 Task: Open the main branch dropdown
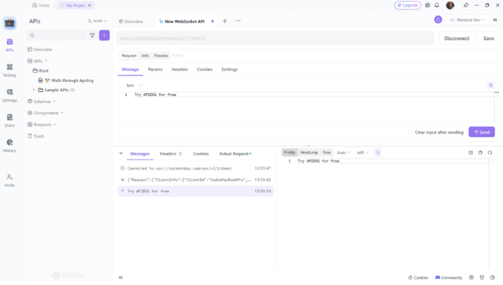click(98, 21)
